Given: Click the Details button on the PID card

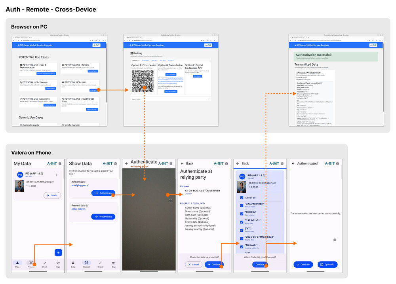Looking at the screenshot, I should click(x=52, y=195).
